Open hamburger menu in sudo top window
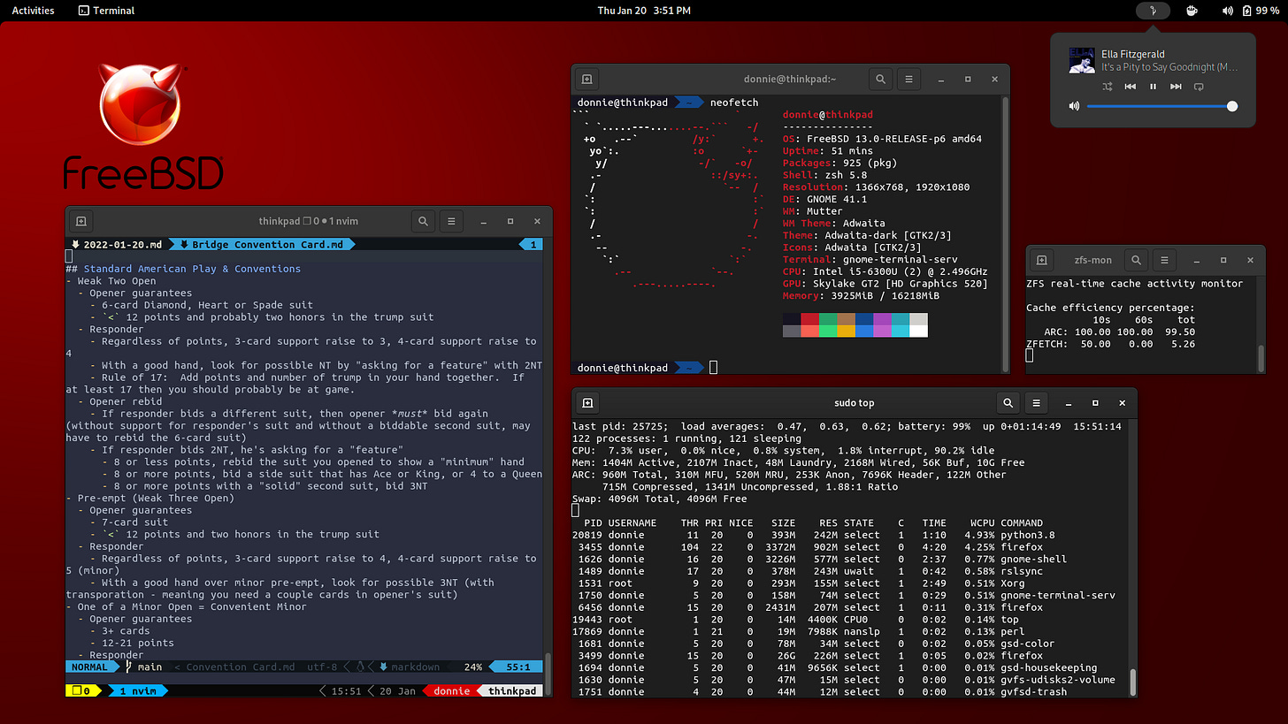 [1036, 403]
